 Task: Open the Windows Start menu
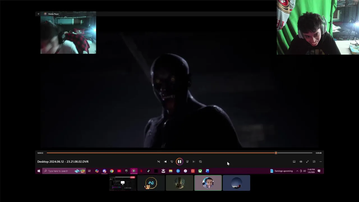[x=39, y=171]
